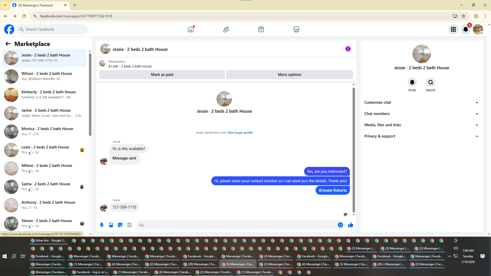
Task: Click the Mark as paid button
Action: [162, 75]
